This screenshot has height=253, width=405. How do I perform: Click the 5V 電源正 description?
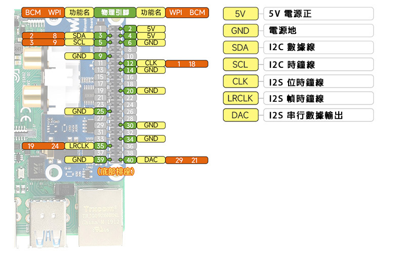click(x=318, y=14)
